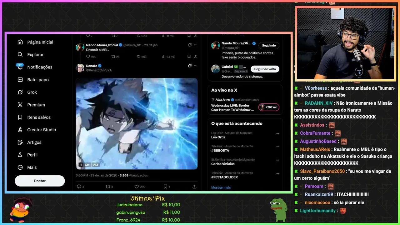Click the Judeubaiano Pix donation entry

pyautogui.click(x=148, y=205)
